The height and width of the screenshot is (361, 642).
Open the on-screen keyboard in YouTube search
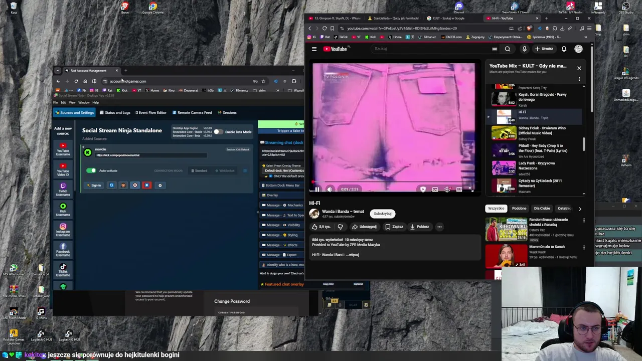pyautogui.click(x=495, y=49)
